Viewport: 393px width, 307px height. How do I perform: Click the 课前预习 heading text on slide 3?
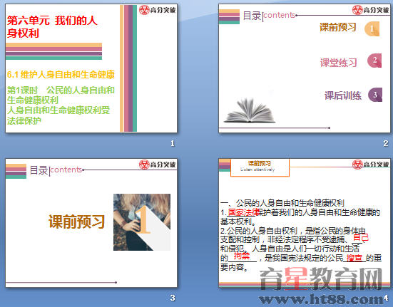[76, 222]
